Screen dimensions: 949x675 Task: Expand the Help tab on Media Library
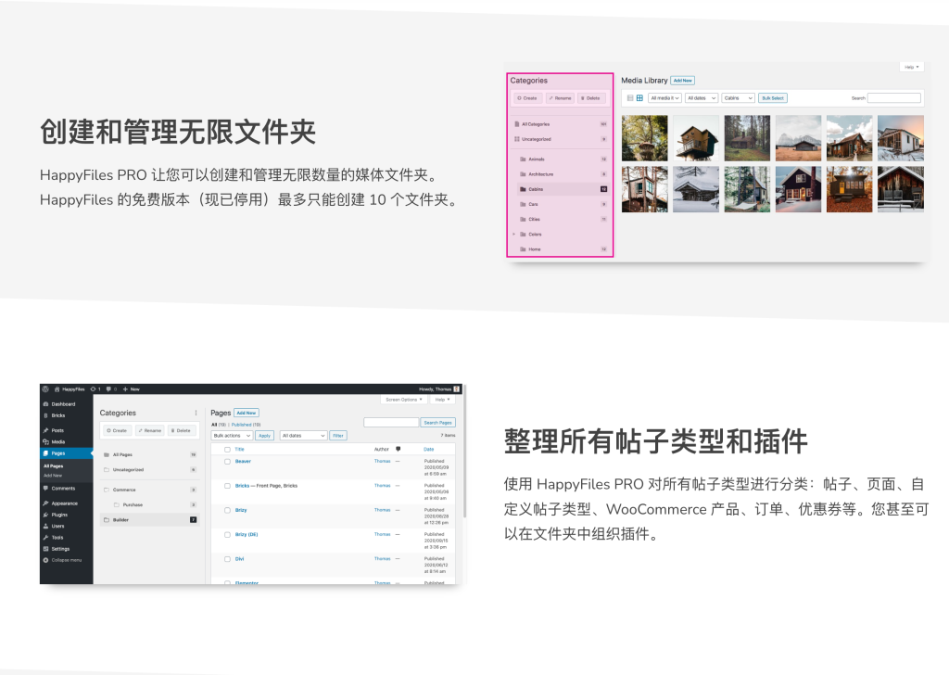[x=912, y=67]
